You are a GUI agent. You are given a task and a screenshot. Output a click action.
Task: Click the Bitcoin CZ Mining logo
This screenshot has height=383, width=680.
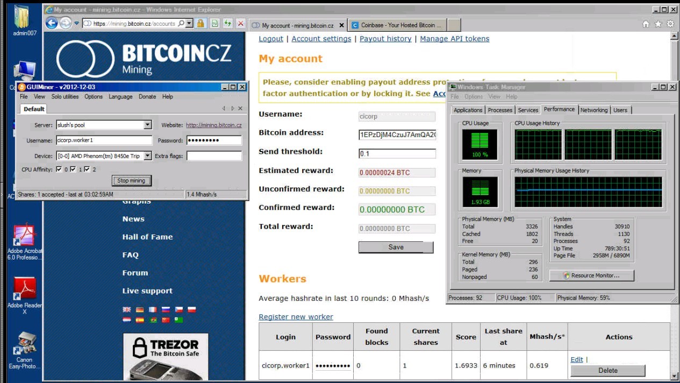[x=144, y=59]
